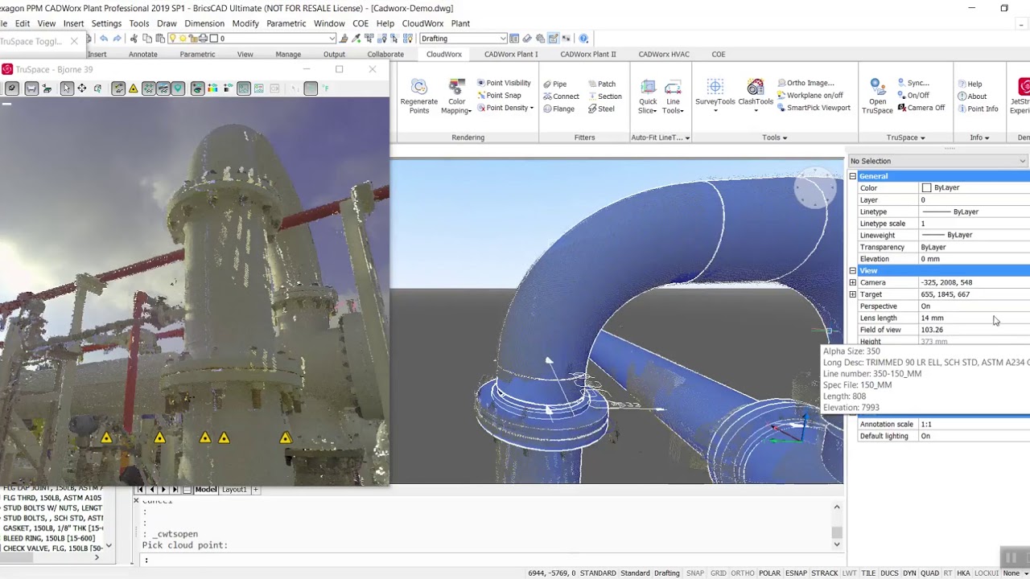
Task: Toggle DYN in status bar
Action: pos(909,573)
